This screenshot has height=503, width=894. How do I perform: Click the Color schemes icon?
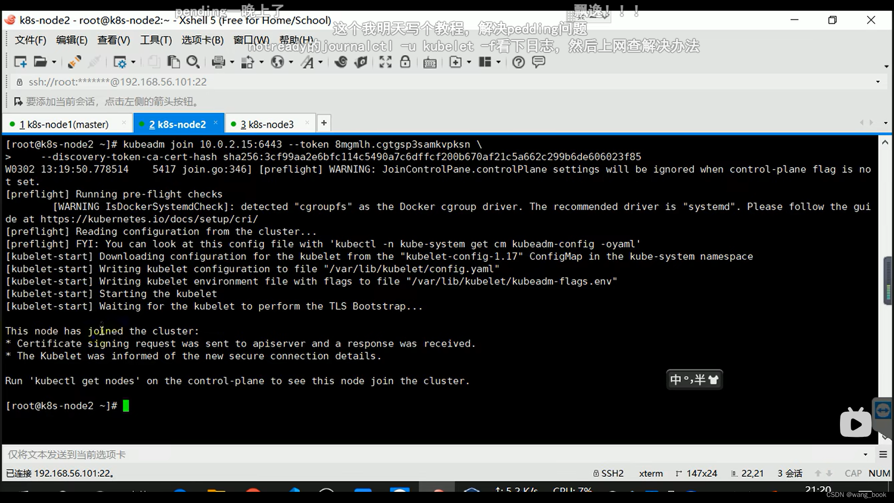tap(247, 62)
